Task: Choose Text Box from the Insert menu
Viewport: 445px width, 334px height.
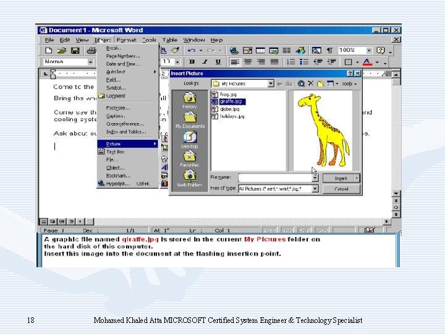Action: [128, 152]
